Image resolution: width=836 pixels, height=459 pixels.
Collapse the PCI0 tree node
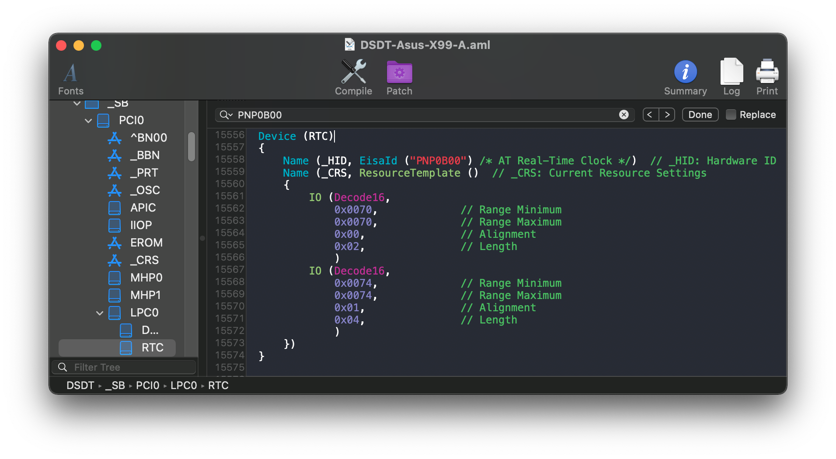88,120
